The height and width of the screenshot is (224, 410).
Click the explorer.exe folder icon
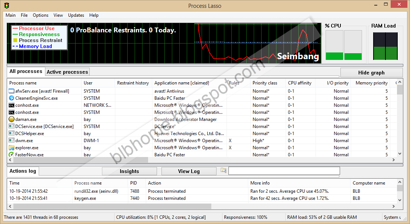tap(12, 147)
